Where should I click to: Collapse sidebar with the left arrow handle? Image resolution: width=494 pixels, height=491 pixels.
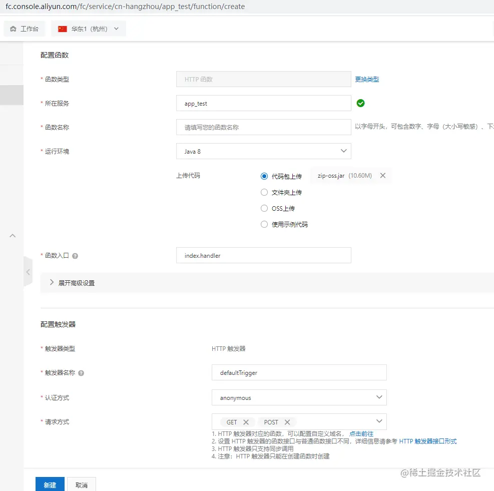[x=28, y=272]
